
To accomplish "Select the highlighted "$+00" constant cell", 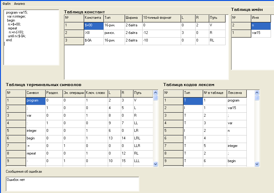I will tap(94, 26).
